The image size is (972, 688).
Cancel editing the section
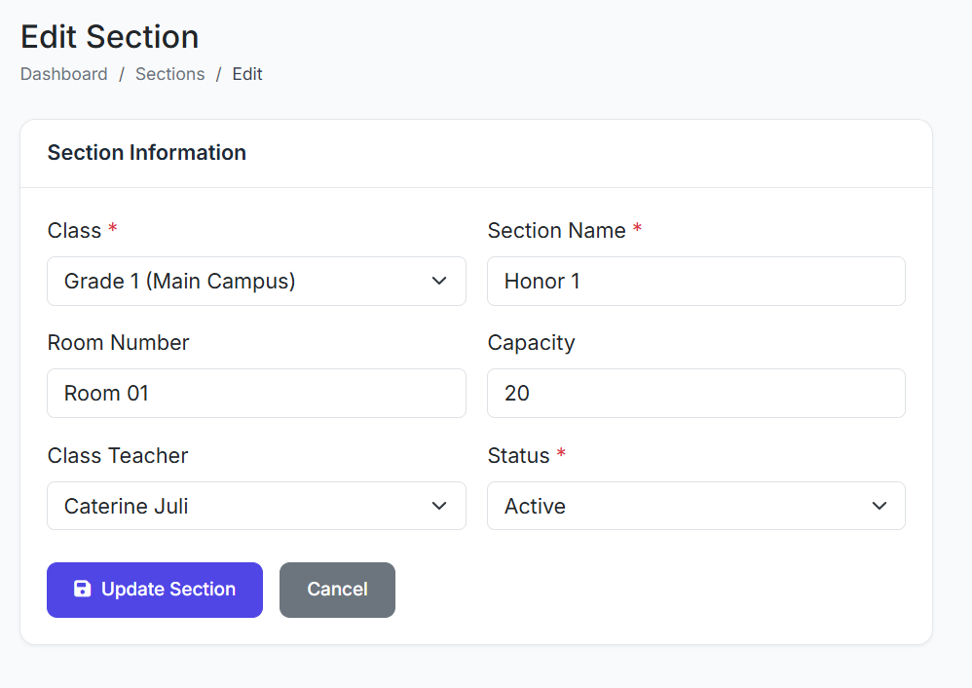pos(337,590)
